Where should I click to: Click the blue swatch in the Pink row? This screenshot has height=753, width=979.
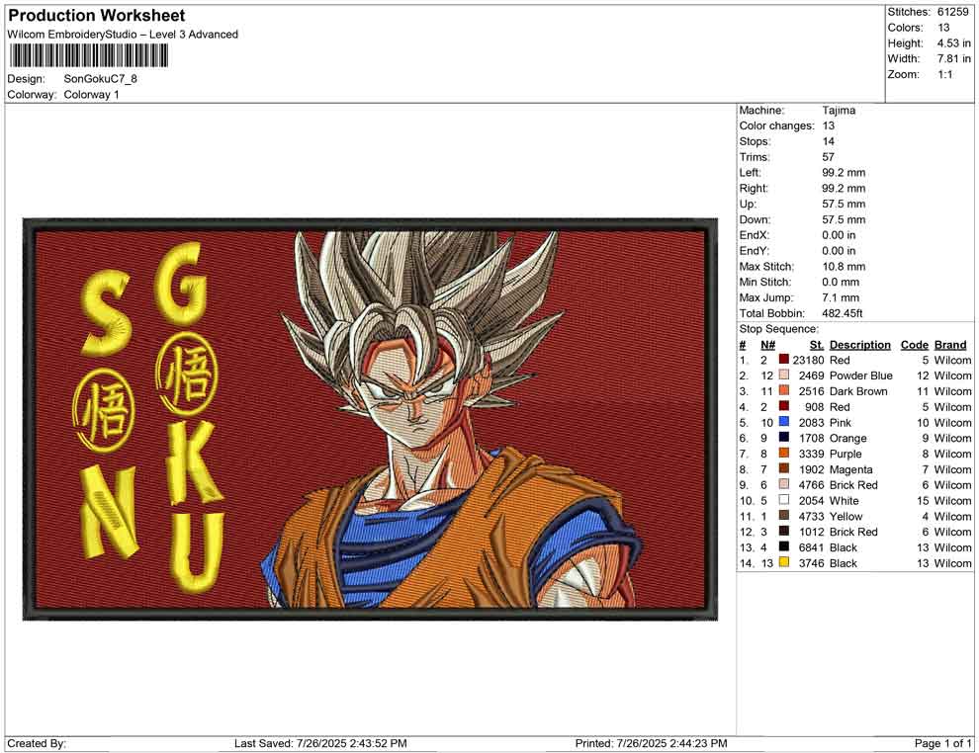(x=783, y=422)
